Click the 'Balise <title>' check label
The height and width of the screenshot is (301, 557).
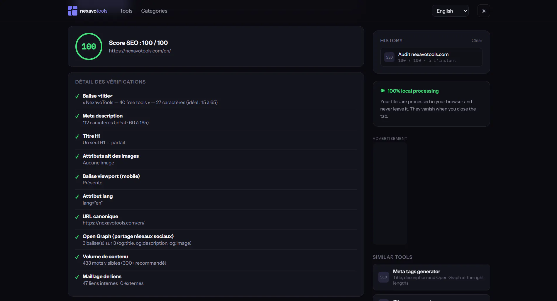97,96
